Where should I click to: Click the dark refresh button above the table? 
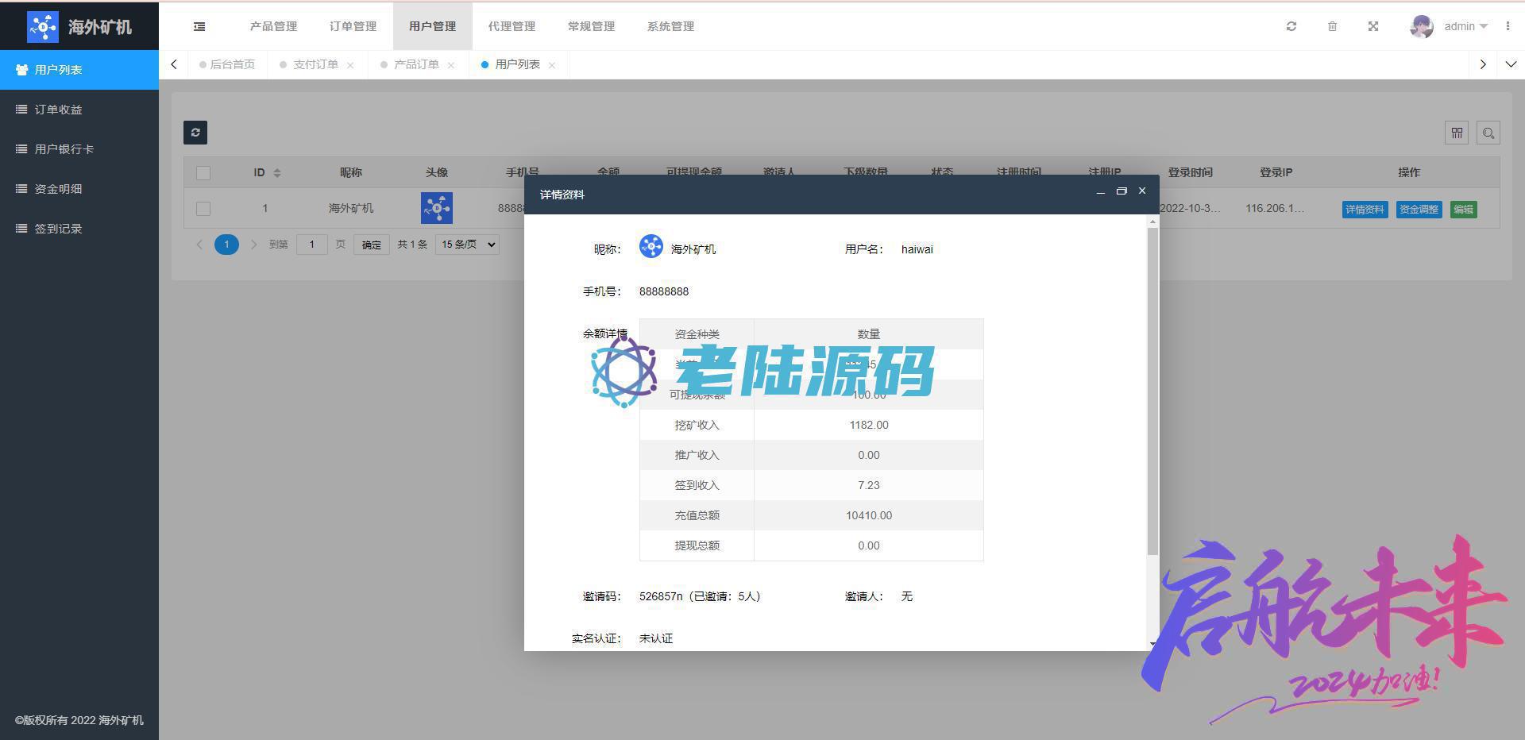click(x=195, y=133)
